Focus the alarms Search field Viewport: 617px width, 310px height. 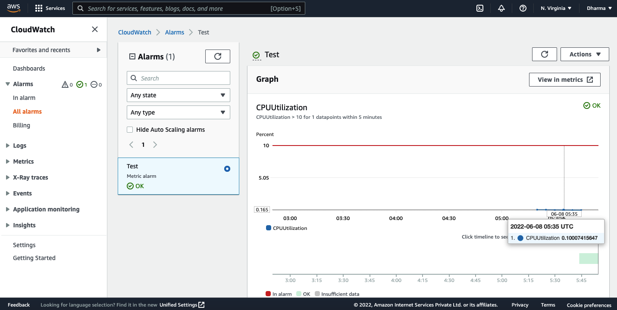click(x=179, y=78)
